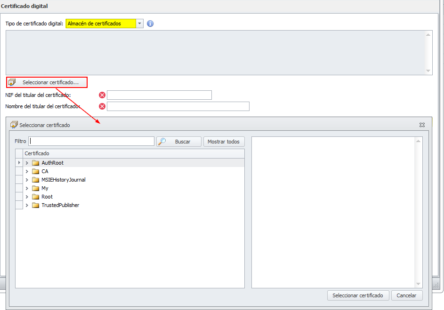
Task: Select the AuthRoot folder icon
Action: point(35,163)
